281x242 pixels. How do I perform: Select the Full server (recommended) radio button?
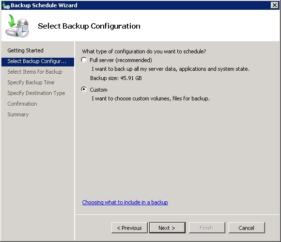84,60
